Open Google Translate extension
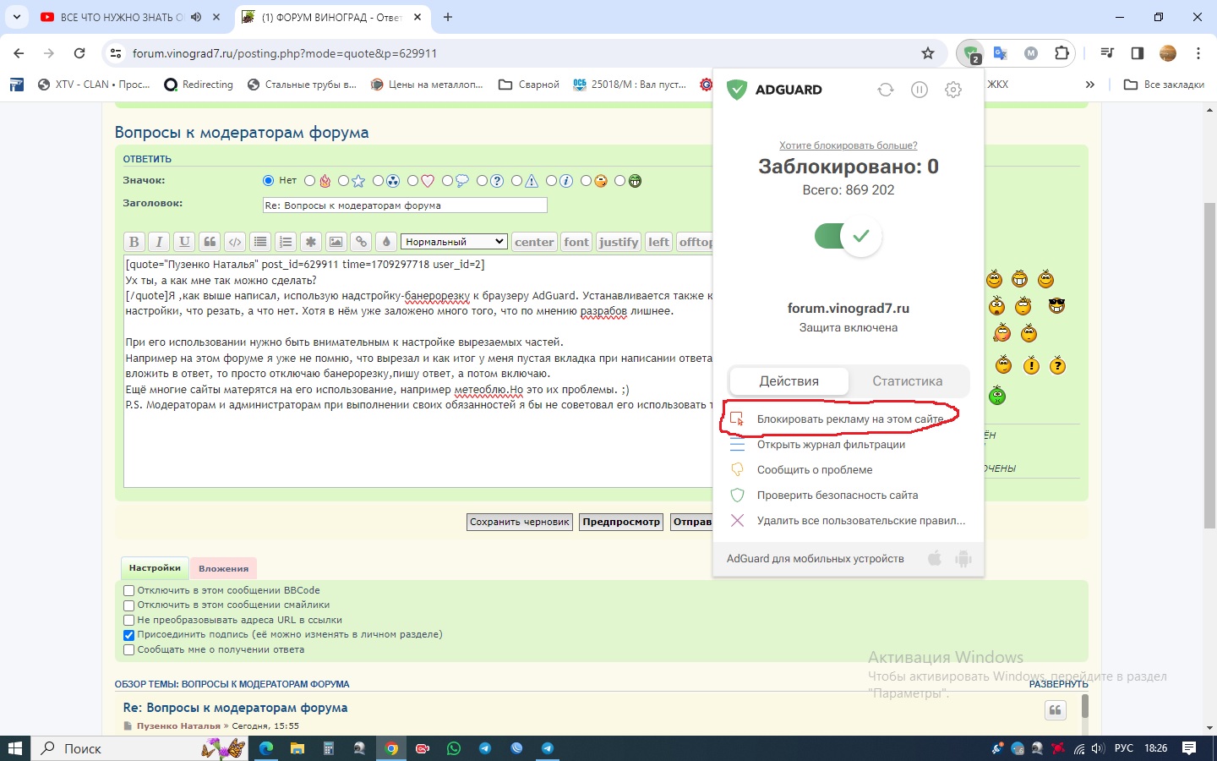Screen dimensions: 1217x761 point(1001,53)
